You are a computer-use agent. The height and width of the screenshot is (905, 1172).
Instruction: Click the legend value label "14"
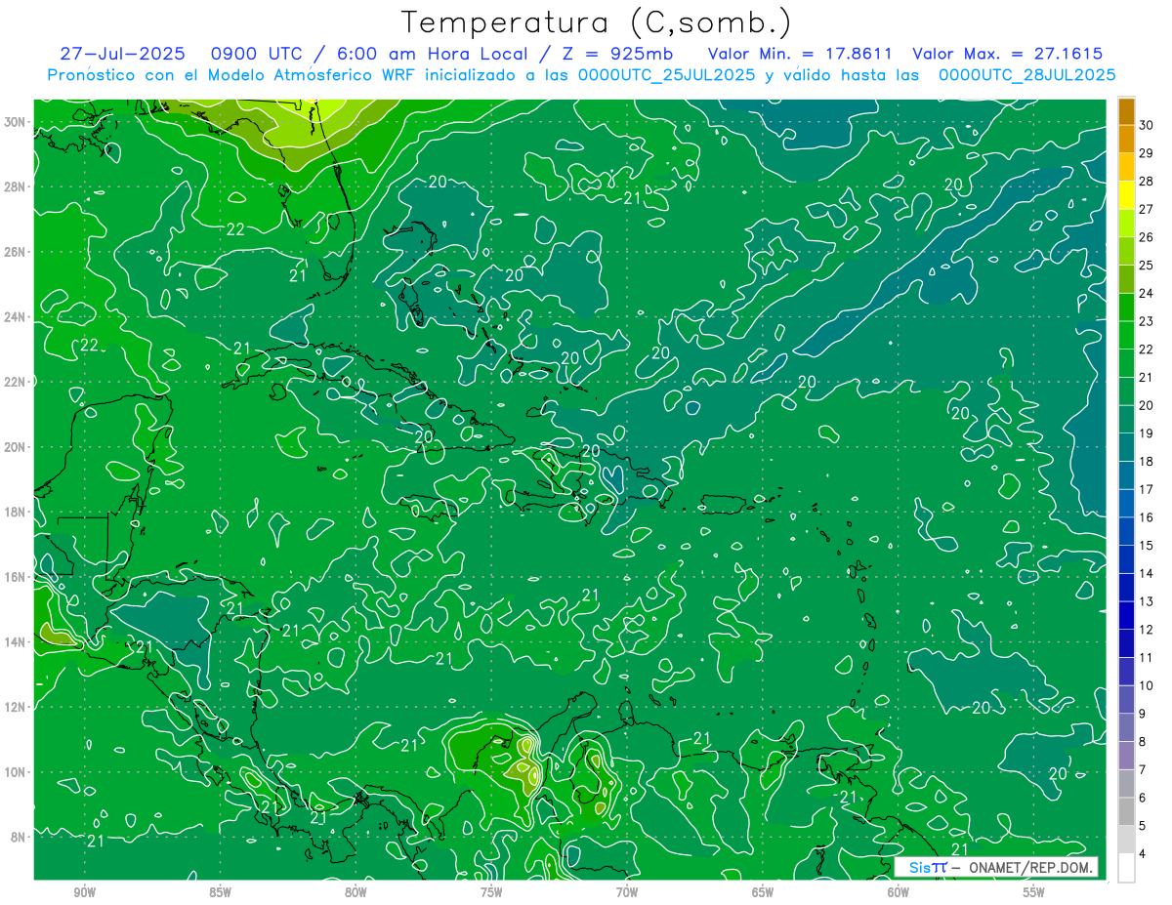click(x=1146, y=573)
